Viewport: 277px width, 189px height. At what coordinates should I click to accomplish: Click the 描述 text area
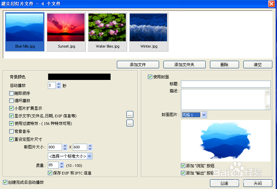(223, 99)
